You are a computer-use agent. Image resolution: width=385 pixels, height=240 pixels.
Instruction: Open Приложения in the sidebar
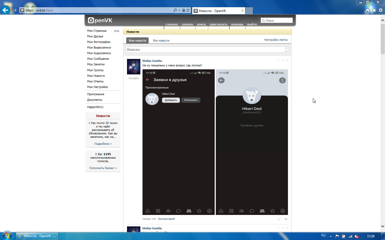95,94
